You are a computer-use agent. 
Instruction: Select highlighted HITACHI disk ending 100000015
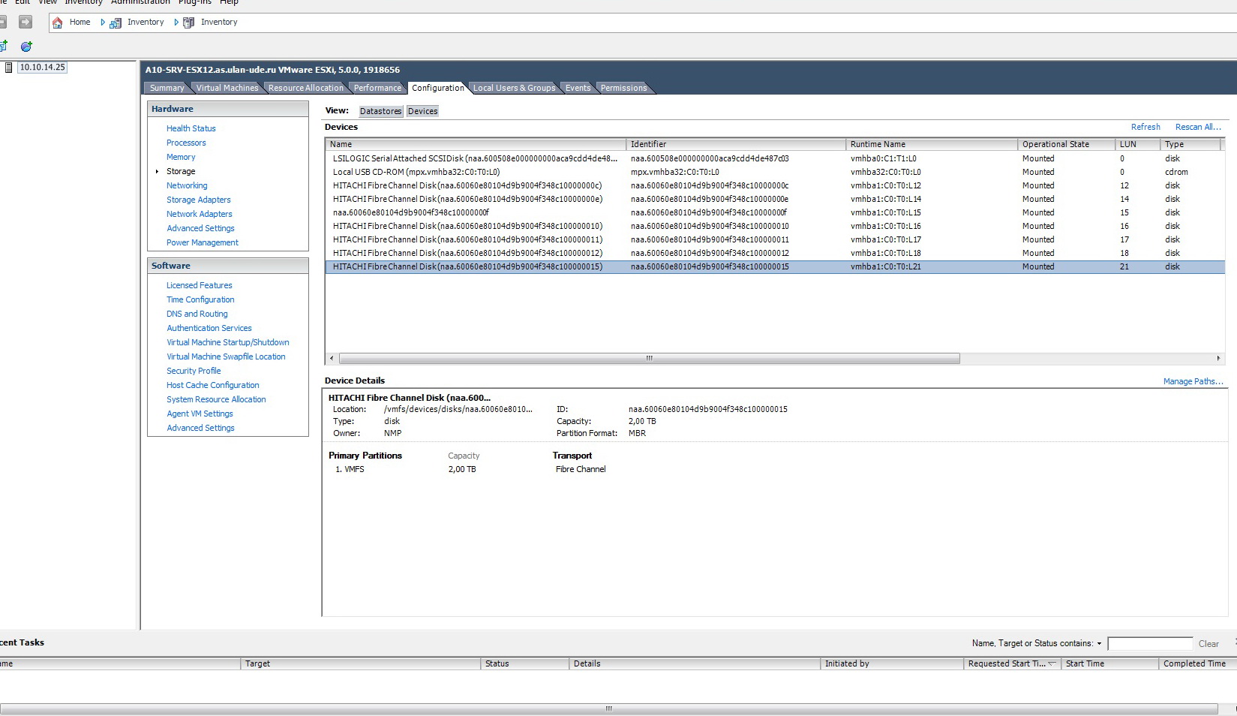pos(775,266)
